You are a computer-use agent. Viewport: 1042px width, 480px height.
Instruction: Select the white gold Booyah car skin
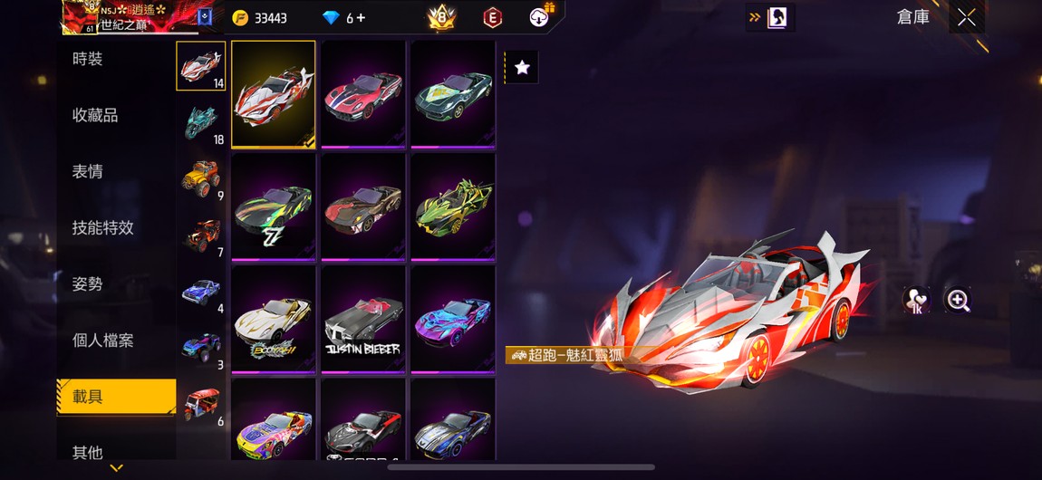274,320
